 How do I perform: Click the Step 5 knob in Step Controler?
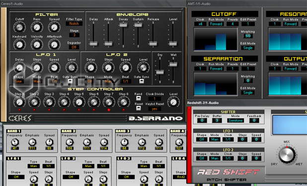(79, 102)
